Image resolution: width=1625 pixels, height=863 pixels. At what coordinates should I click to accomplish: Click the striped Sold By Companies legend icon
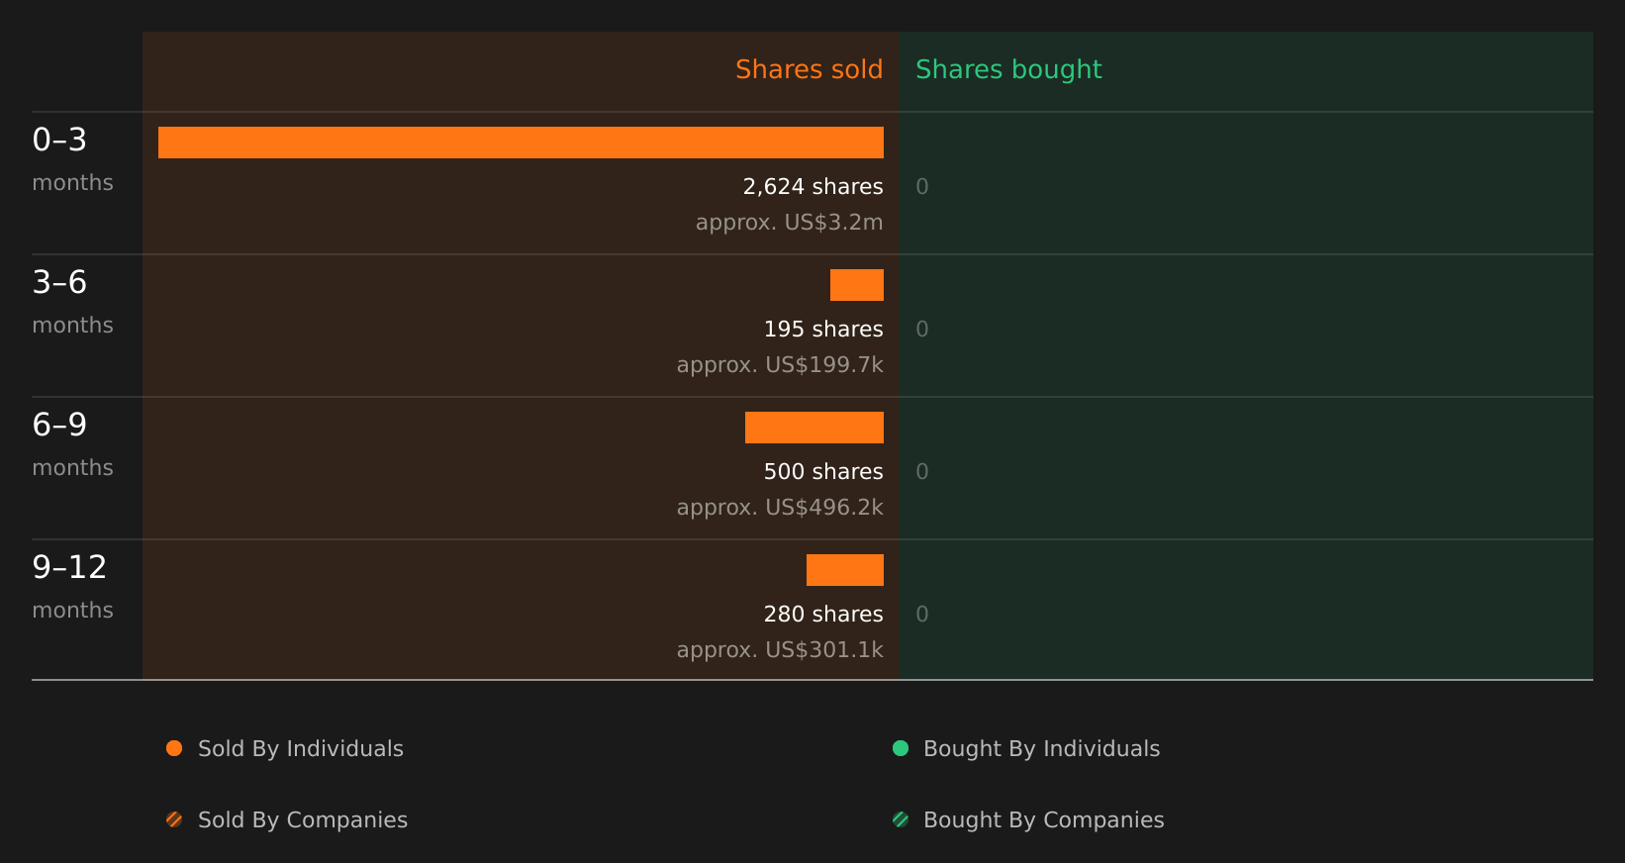click(x=174, y=819)
